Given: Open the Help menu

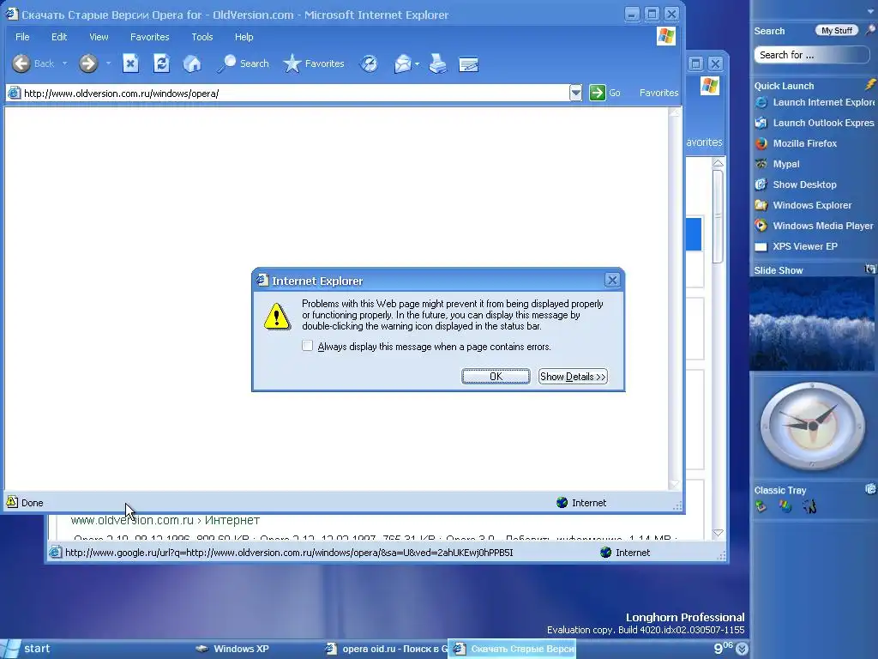Looking at the screenshot, I should tap(244, 37).
